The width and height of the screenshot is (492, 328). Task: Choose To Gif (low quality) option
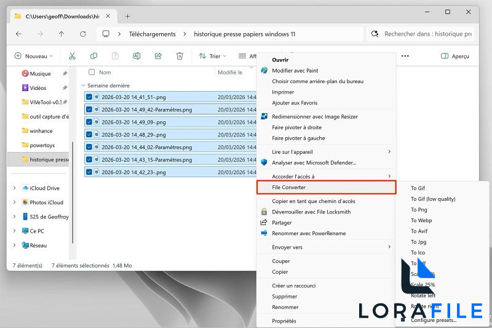(x=433, y=199)
